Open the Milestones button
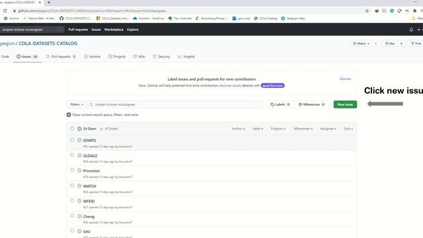The image size is (423, 238). tap(311, 104)
